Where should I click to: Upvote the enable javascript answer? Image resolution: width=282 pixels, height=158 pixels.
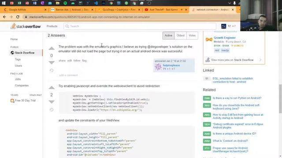(52, 88)
